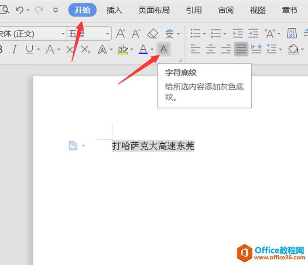Apply the font color A
This screenshot has width=308, height=265.
coord(143,49)
